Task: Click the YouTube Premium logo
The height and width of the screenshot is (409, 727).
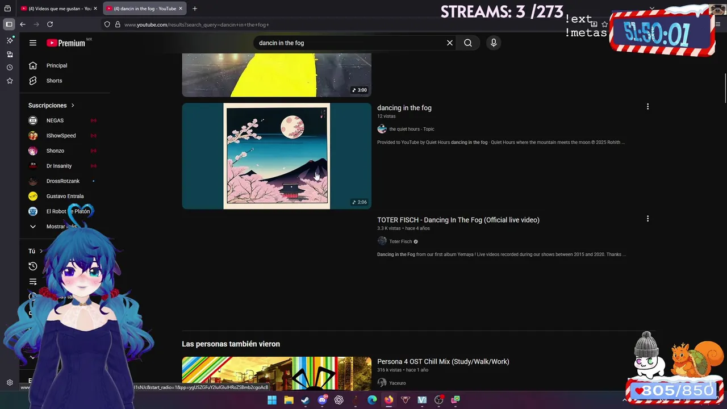Action: coord(66,43)
